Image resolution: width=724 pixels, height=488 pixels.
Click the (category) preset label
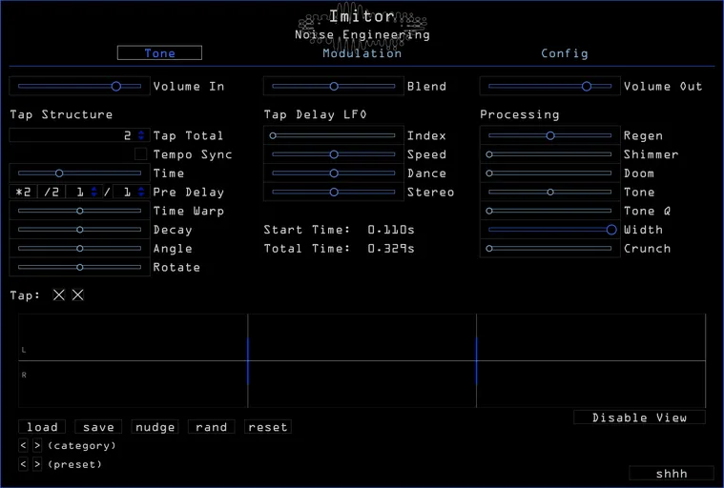click(82, 445)
